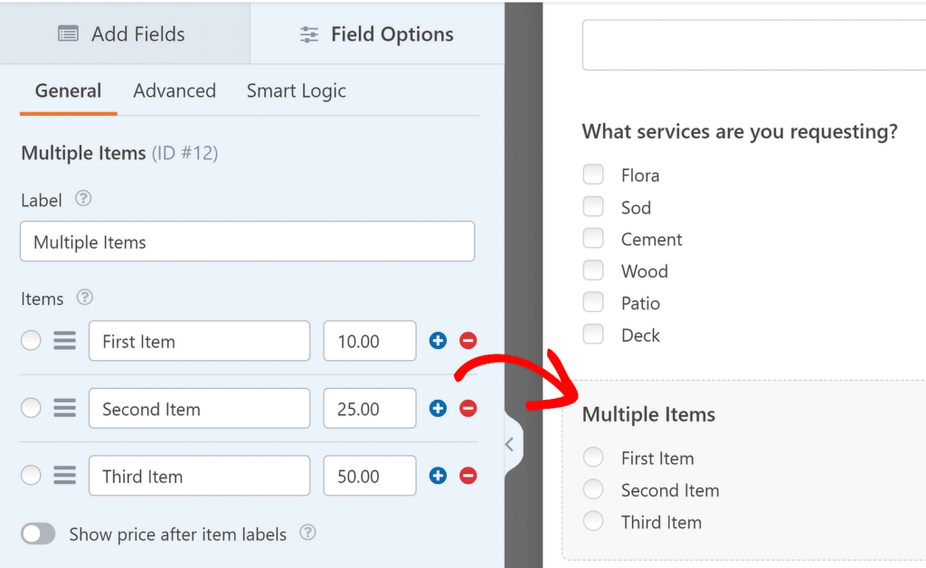Set Third Item as default choice
This screenshot has width=926, height=568.
click(31, 476)
